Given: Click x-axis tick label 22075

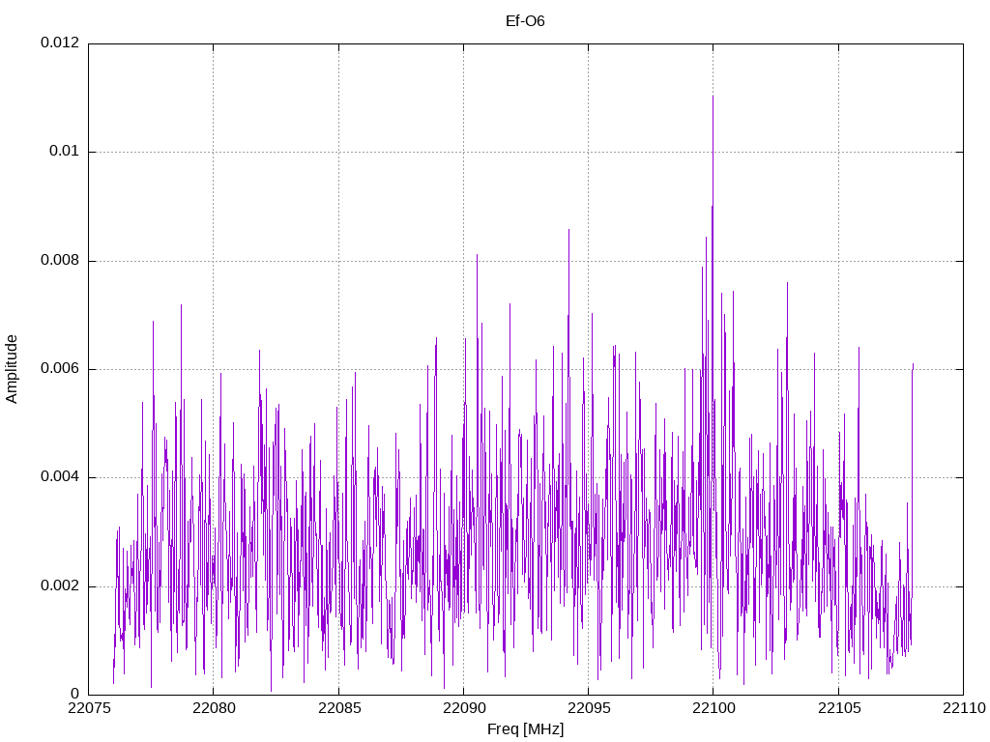Looking at the screenshot, I should [x=88, y=708].
